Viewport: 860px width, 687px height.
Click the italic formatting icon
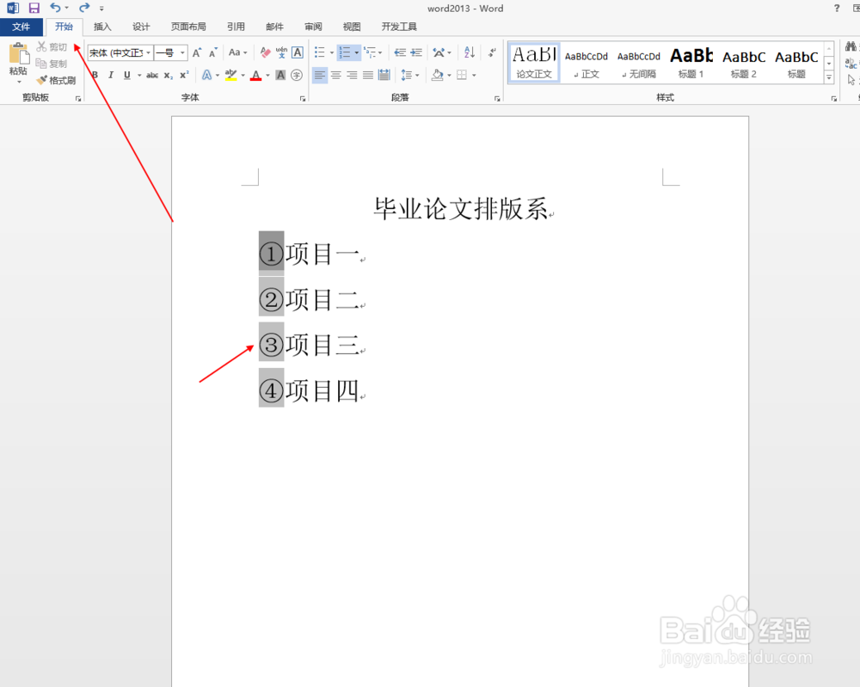pyautogui.click(x=111, y=76)
